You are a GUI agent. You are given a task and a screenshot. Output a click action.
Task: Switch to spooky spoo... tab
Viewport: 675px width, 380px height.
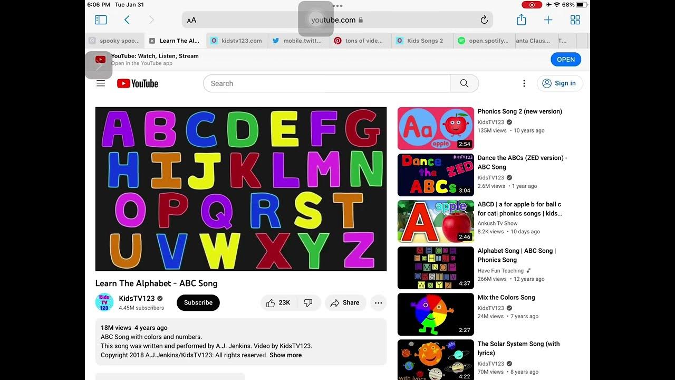pyautogui.click(x=114, y=41)
